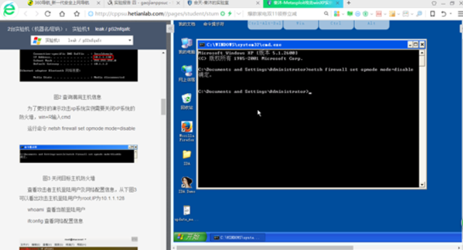
Task: Open the XP Start button
Action: click(190, 237)
